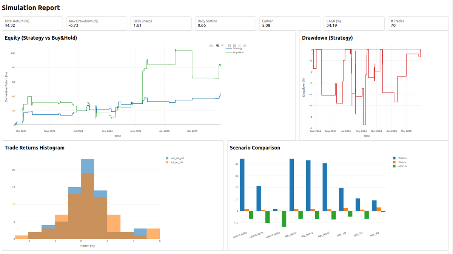Click the tall blue cost=0.100% Total bar

click(x=242, y=185)
